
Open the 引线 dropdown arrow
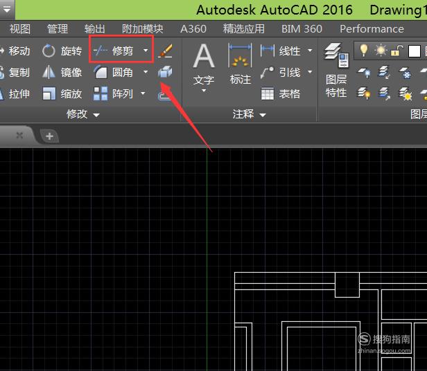(x=310, y=72)
